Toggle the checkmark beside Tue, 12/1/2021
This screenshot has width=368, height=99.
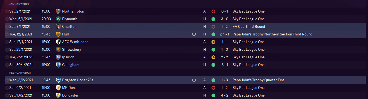tap(7, 34)
